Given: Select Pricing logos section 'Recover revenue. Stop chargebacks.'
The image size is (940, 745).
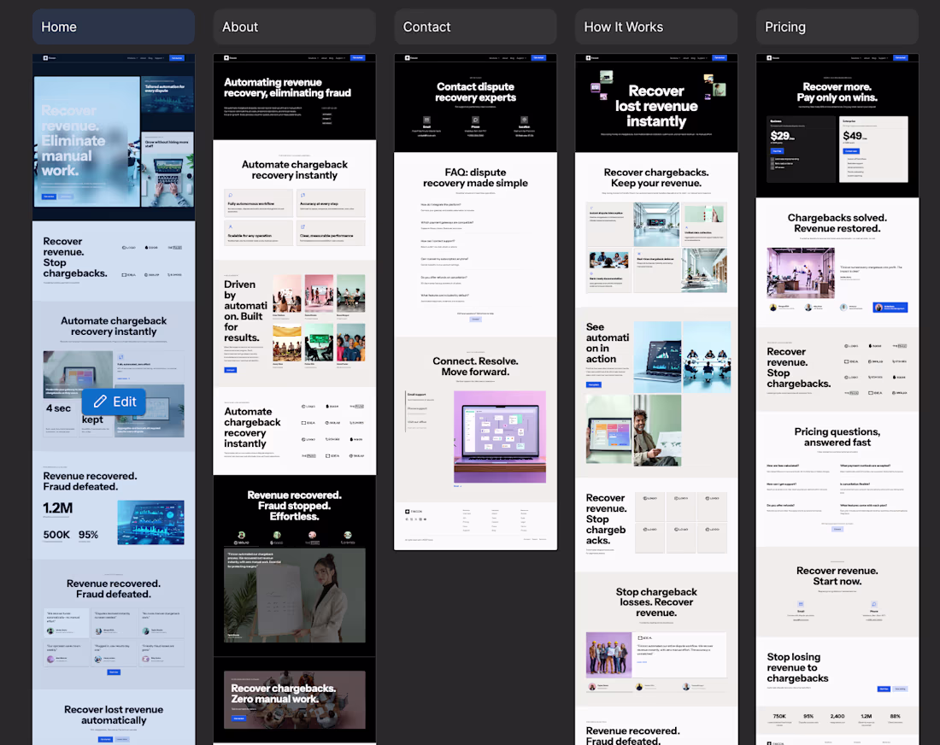Looking at the screenshot, I should point(837,368).
